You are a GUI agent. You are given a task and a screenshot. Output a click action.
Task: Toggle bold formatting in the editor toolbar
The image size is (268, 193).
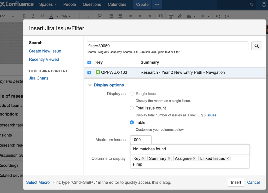point(24,16)
